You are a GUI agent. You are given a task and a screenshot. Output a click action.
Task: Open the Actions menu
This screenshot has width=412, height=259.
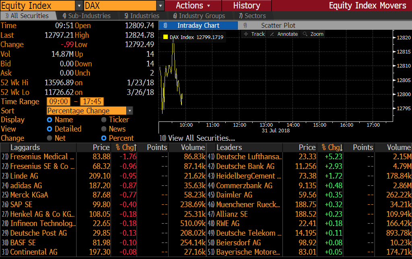[193, 6]
